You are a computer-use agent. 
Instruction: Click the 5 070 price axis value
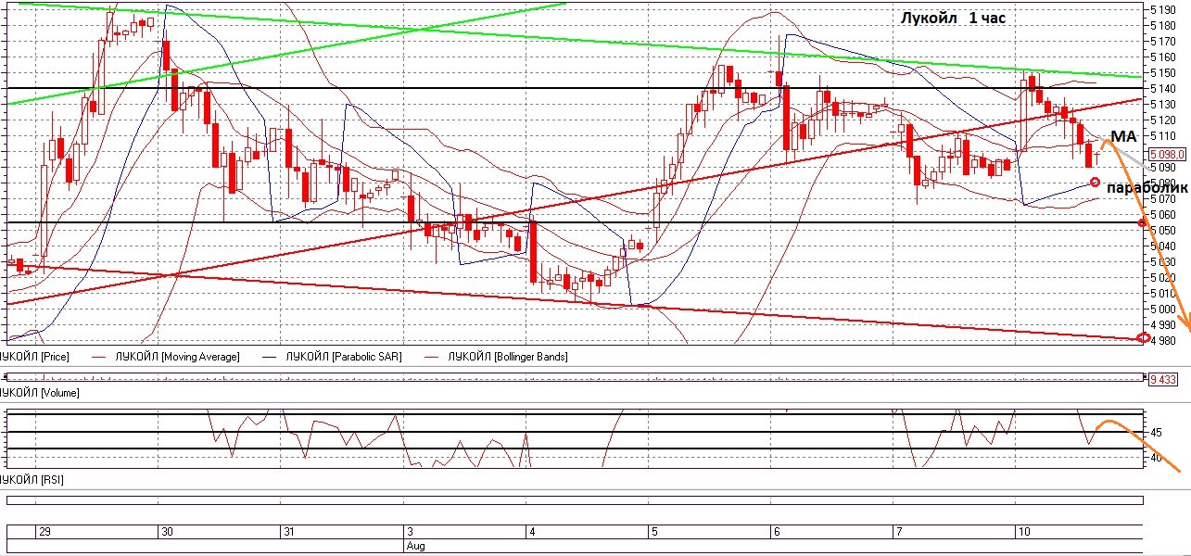click(1164, 198)
